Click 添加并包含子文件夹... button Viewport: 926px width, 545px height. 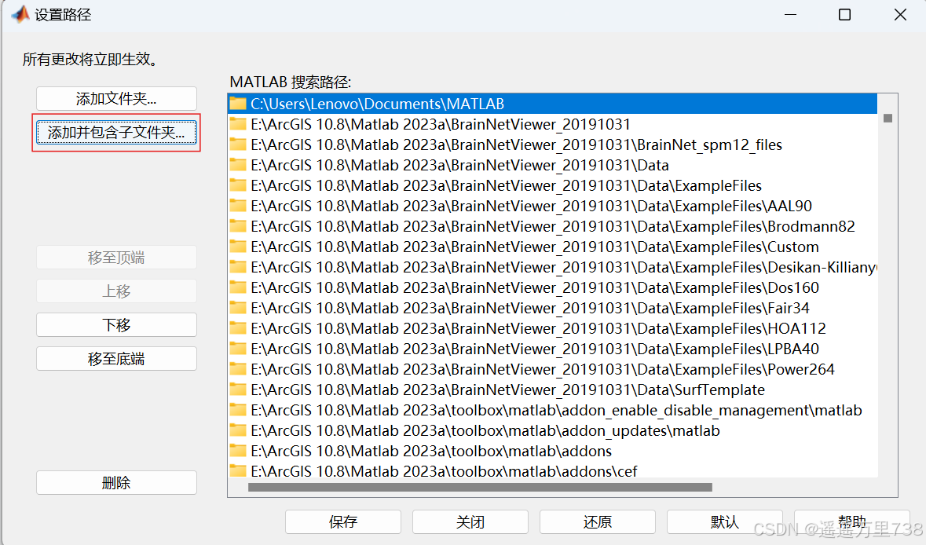click(x=116, y=132)
